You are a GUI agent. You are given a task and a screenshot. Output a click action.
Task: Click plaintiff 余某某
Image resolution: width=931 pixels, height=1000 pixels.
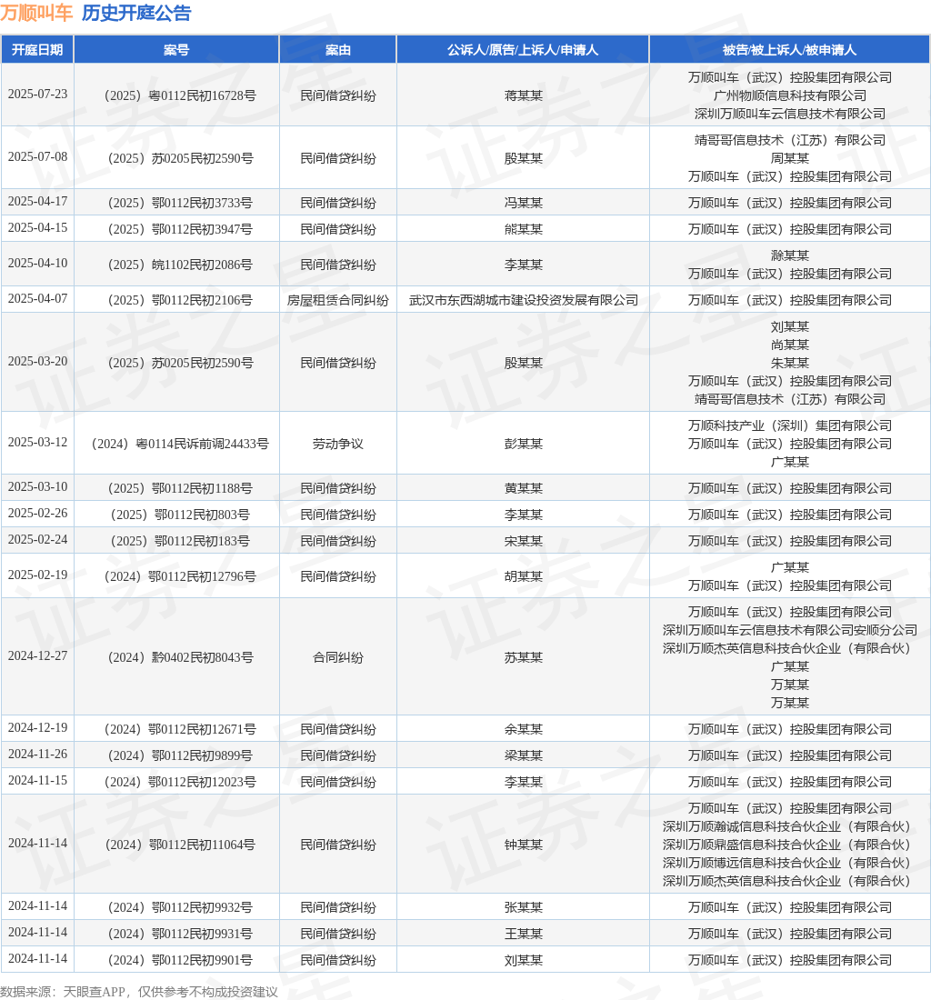(x=524, y=729)
